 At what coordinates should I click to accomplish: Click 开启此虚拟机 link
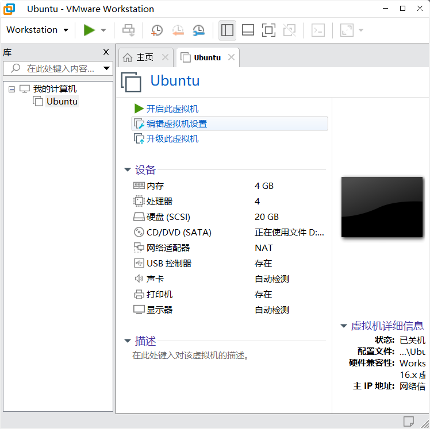172,109
